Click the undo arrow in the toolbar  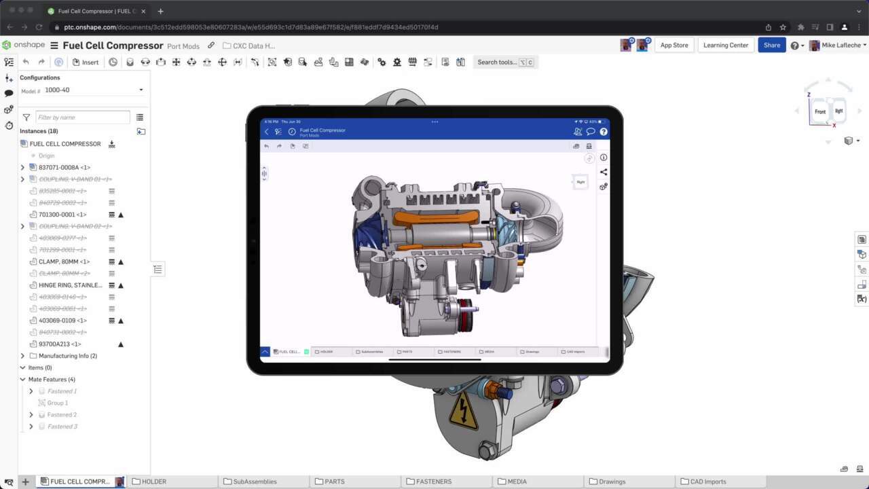coord(26,62)
